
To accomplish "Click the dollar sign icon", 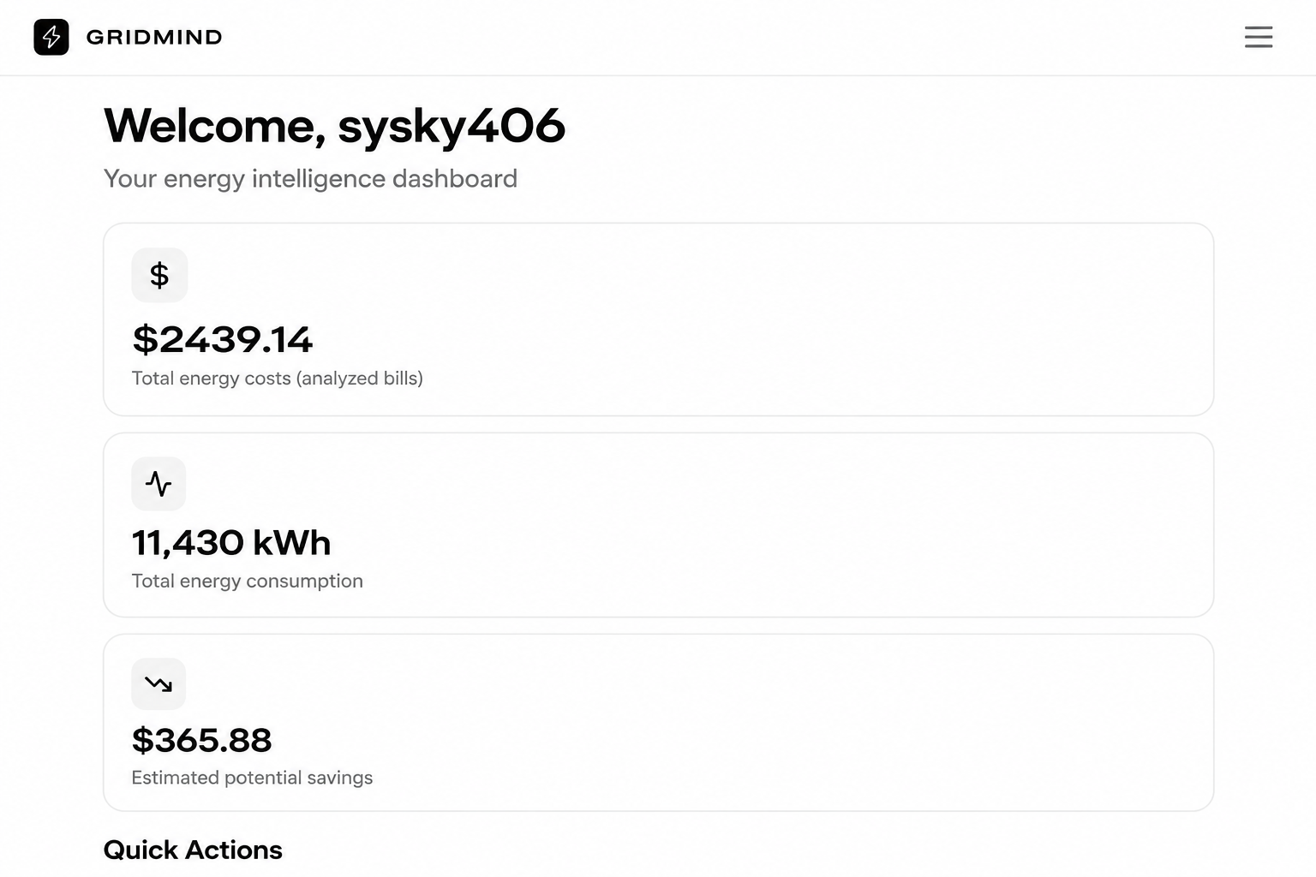I will [159, 275].
